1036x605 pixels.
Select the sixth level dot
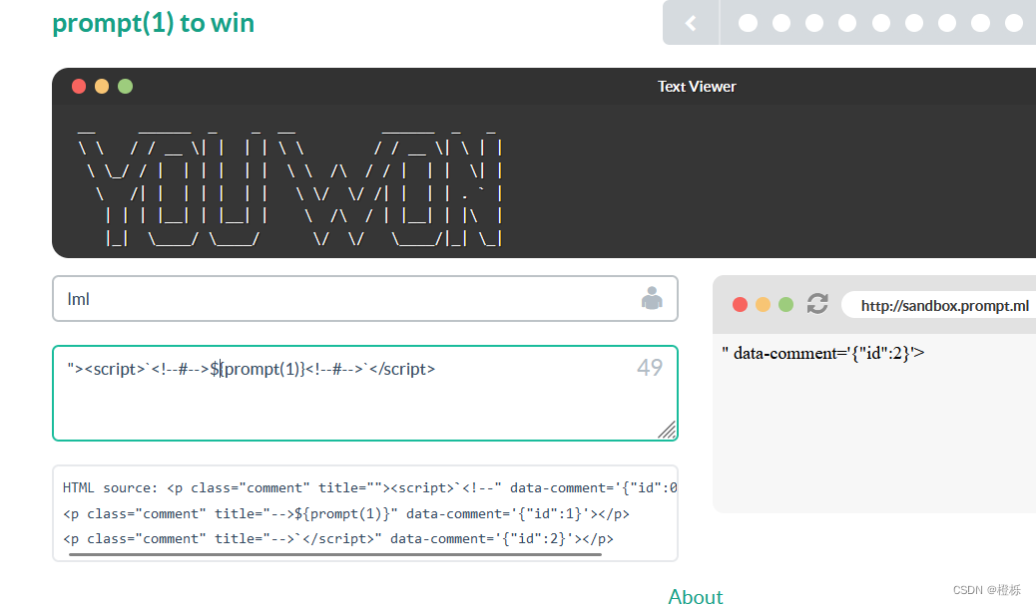click(914, 23)
